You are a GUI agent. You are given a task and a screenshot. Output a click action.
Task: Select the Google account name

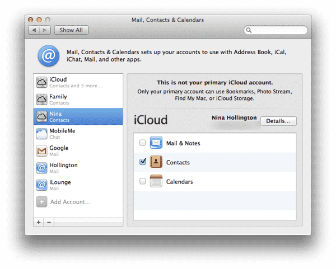click(x=59, y=148)
